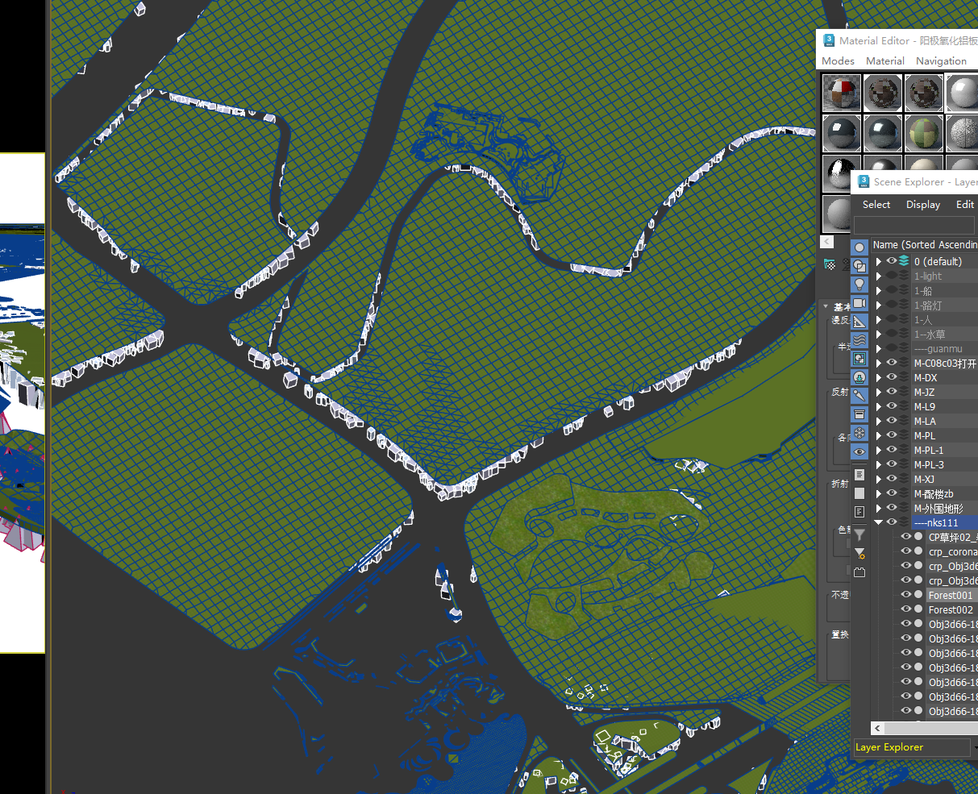Click the funnel filter icon
This screenshot has height=794, width=978.
[x=859, y=534]
